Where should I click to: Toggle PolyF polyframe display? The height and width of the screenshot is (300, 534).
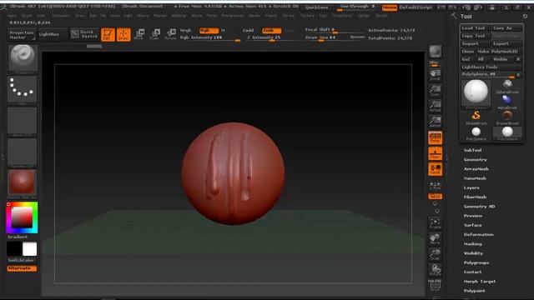pos(435,285)
